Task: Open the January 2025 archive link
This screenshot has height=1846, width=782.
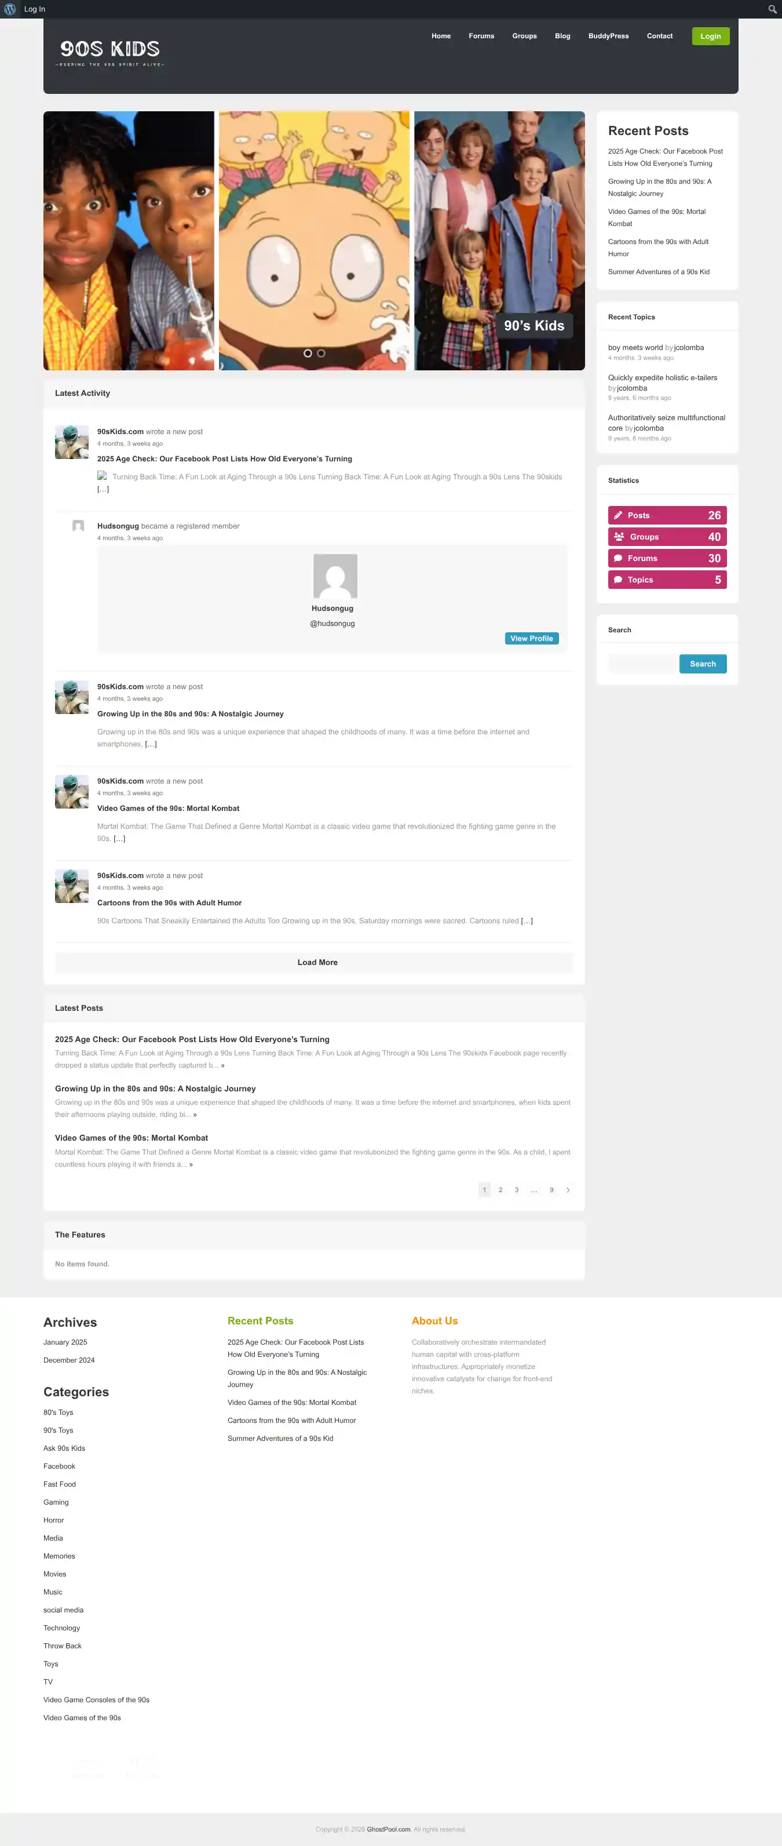Action: tap(65, 1342)
